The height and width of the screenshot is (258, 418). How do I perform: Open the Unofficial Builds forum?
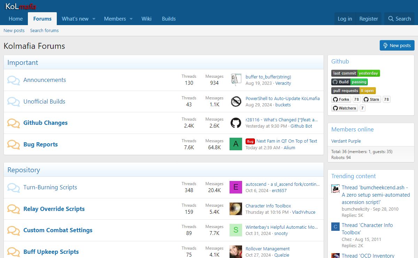44,102
